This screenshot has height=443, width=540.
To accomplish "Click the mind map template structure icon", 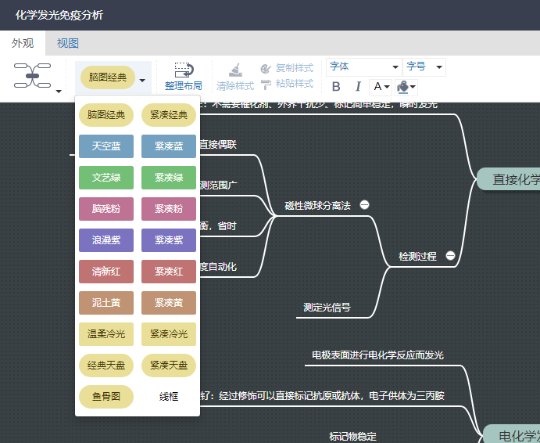I will [32, 76].
